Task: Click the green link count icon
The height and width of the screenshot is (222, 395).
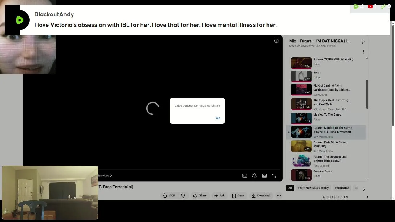Action: point(383,6)
